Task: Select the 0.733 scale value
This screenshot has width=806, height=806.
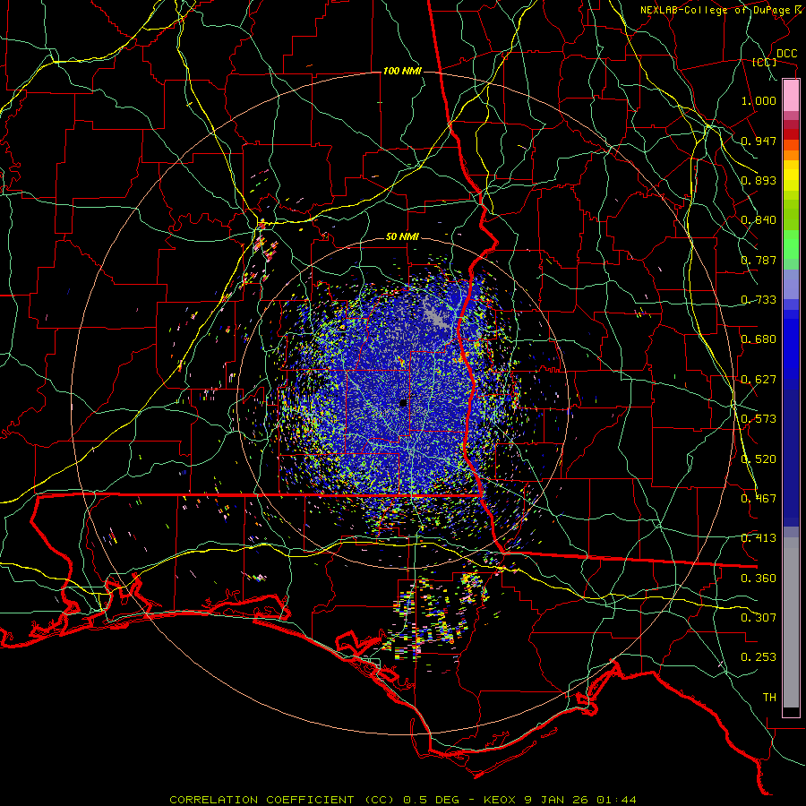Action: point(759,300)
